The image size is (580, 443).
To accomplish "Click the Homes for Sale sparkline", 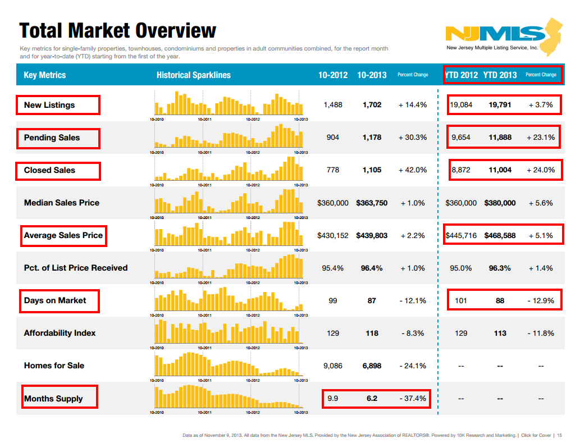I will (229, 365).
